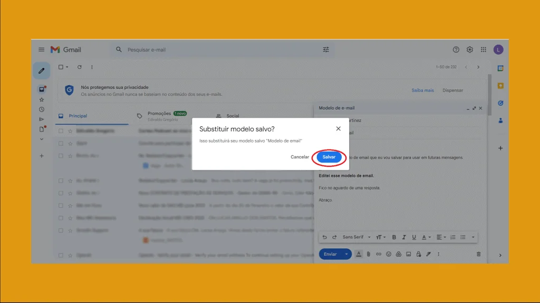The image size is (540, 303).
Task: Open Google Keep from the side panel
Action: [500, 85]
